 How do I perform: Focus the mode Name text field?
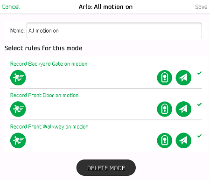(114, 30)
